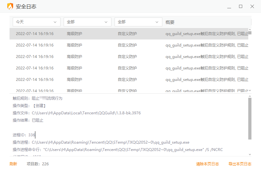Click 清除本页日志 link

click(207, 164)
